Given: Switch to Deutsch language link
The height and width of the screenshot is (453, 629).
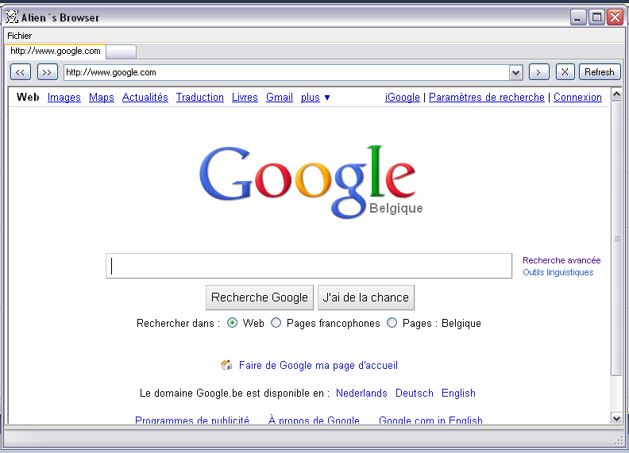Looking at the screenshot, I should [415, 393].
